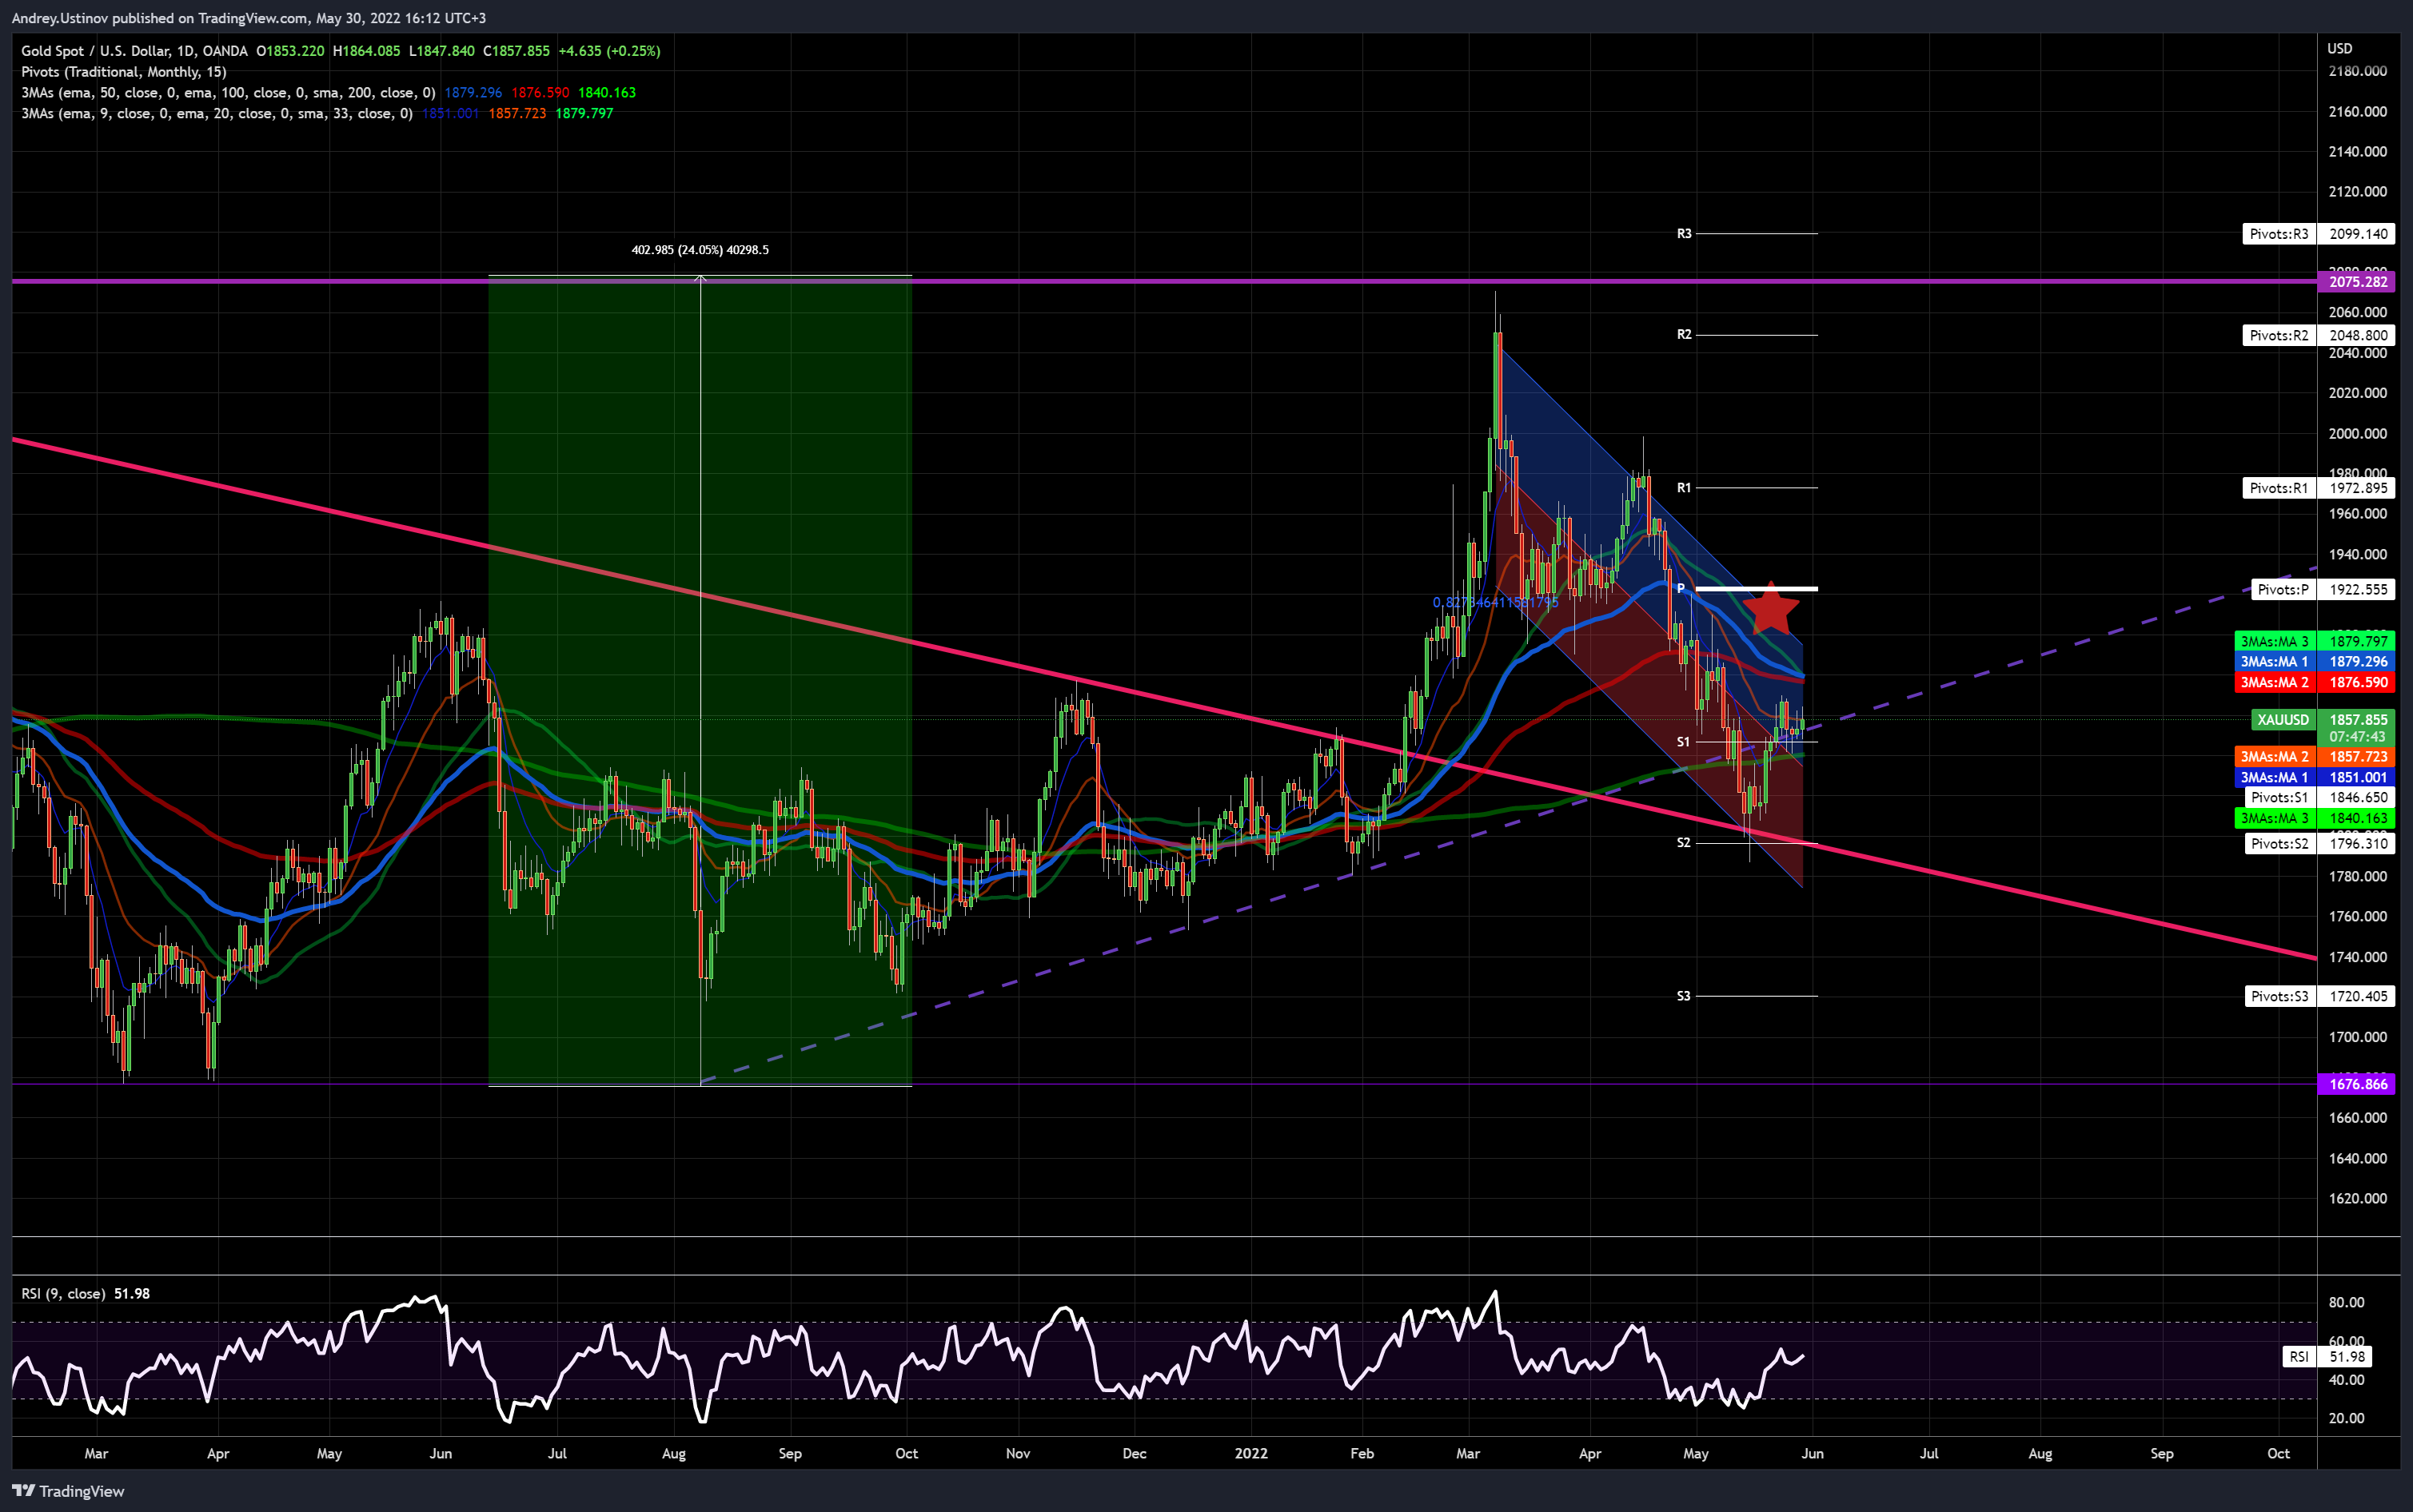Viewport: 2413px width, 1512px height.
Task: Click the Dec label on the time axis
Action: coord(1135,1454)
